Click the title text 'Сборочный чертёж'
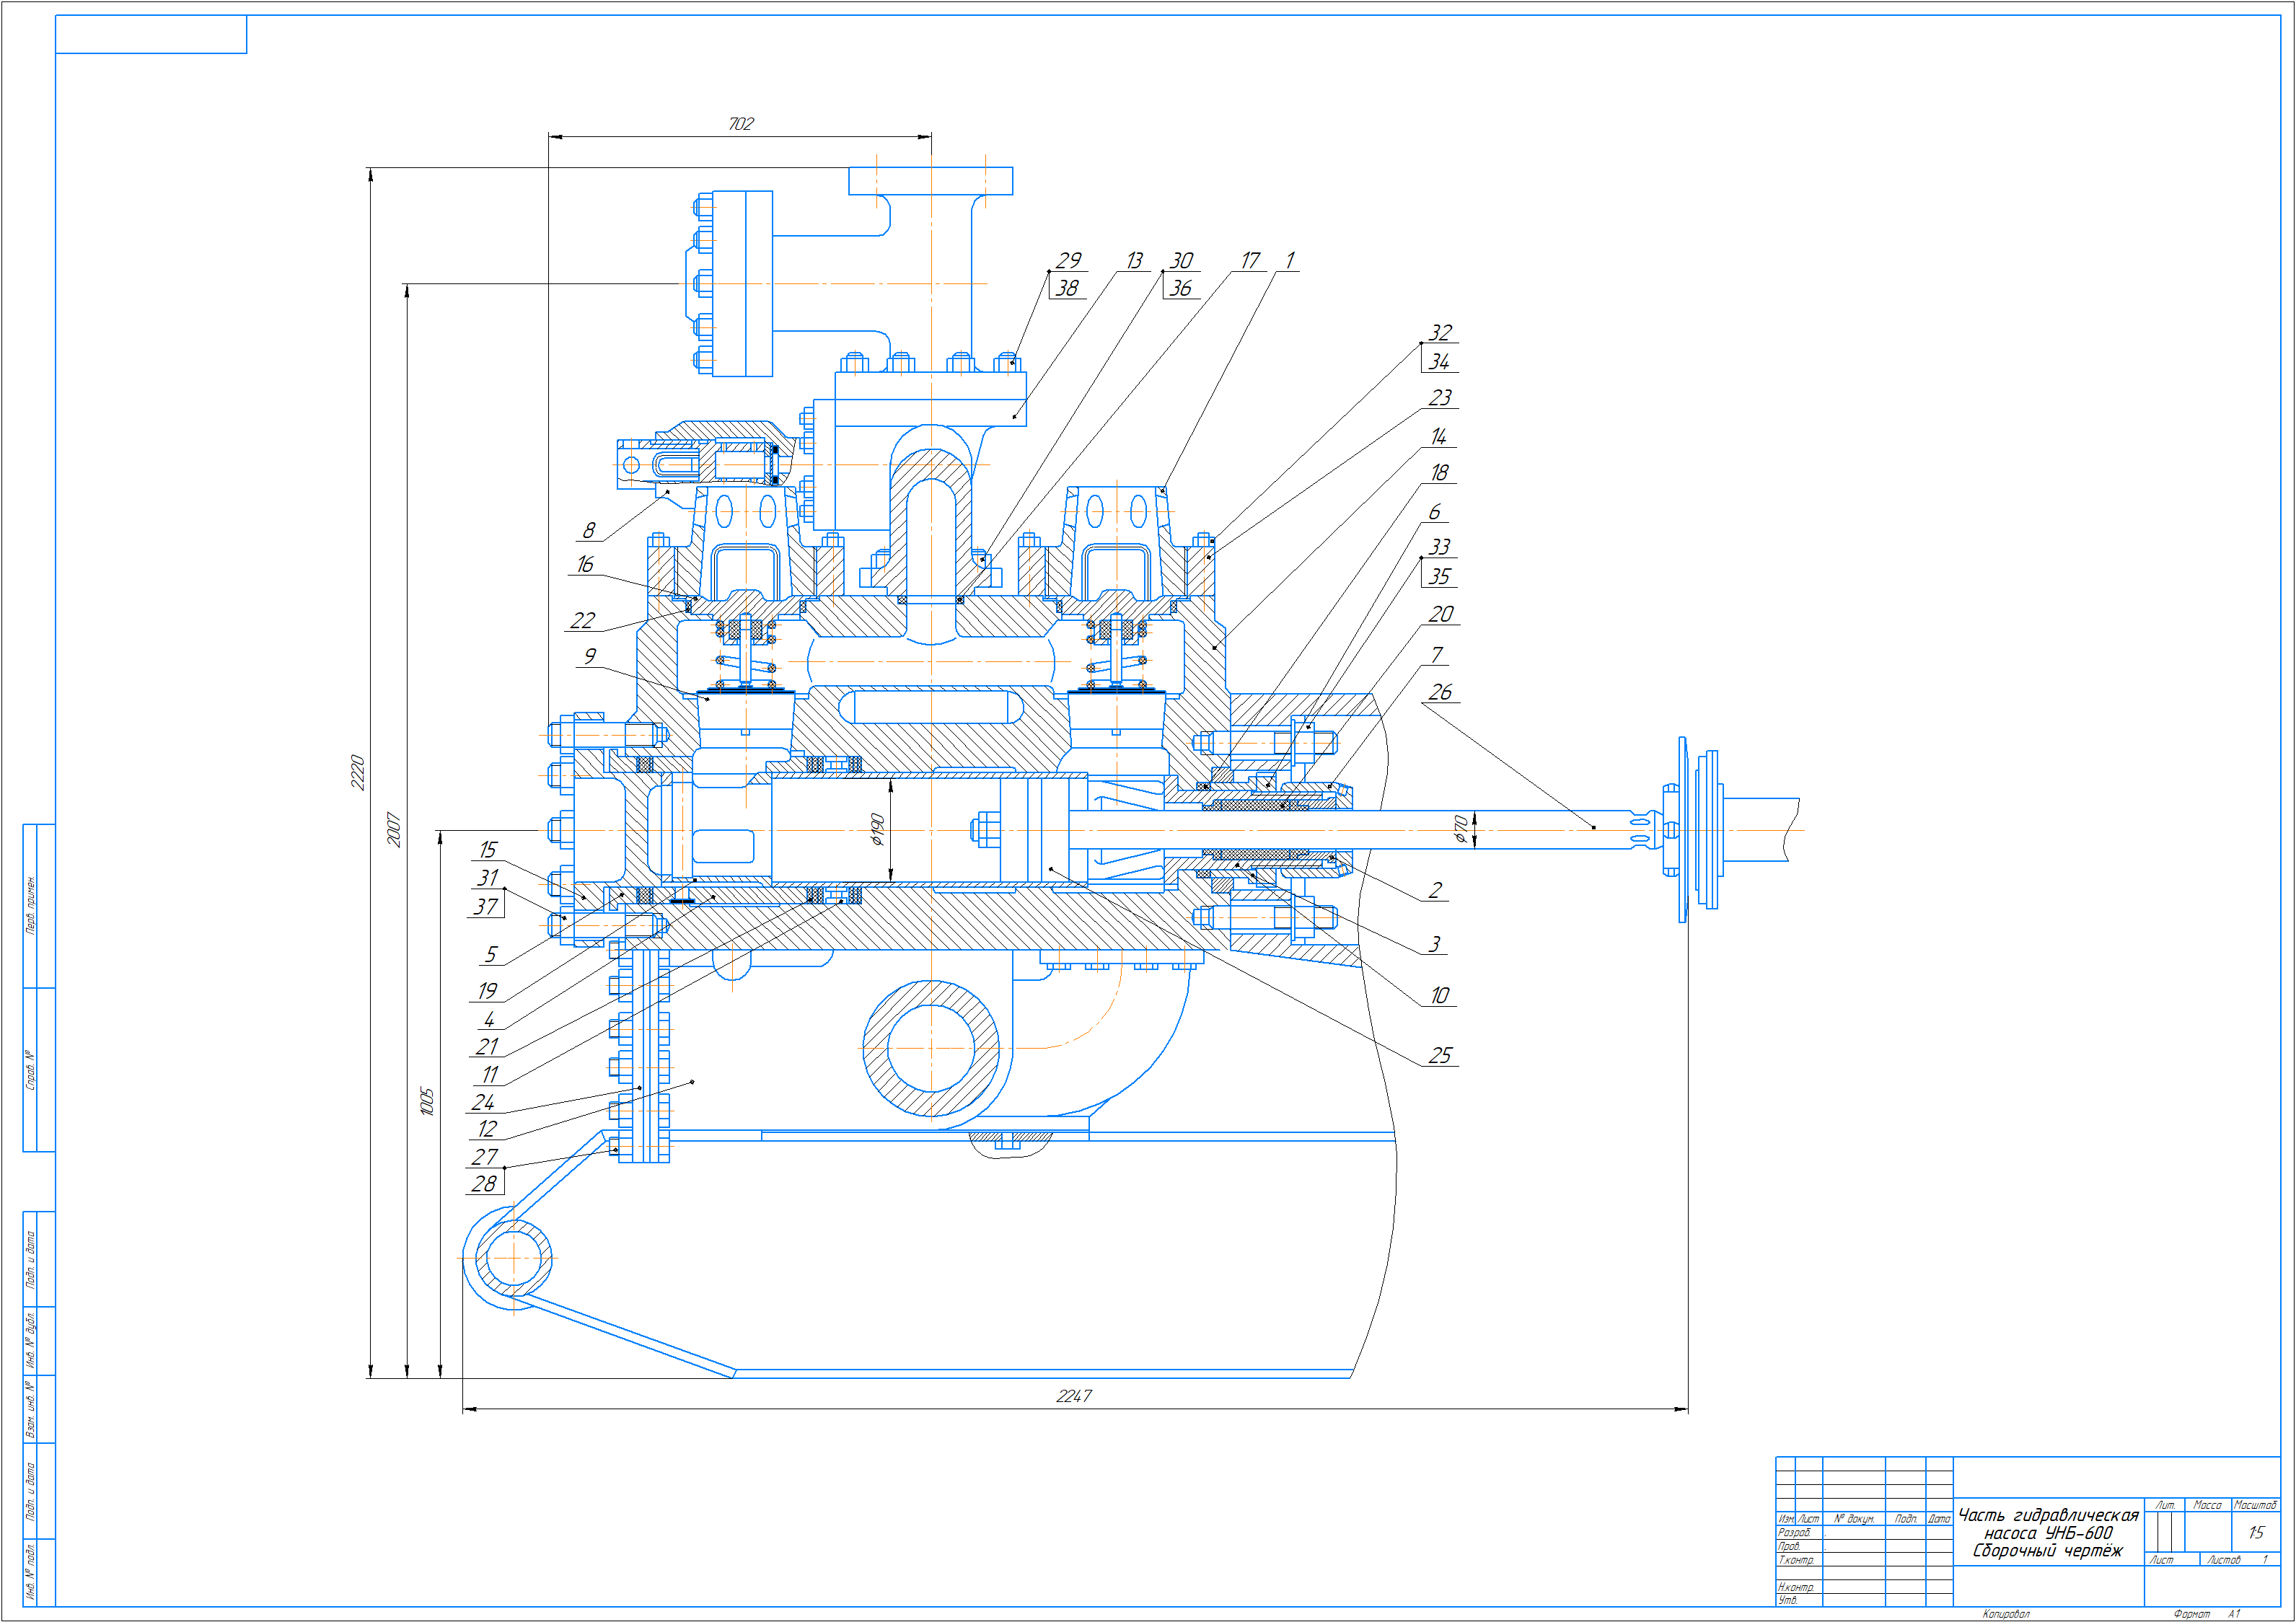Image resolution: width=2296 pixels, height=1622 pixels. click(x=2047, y=1551)
